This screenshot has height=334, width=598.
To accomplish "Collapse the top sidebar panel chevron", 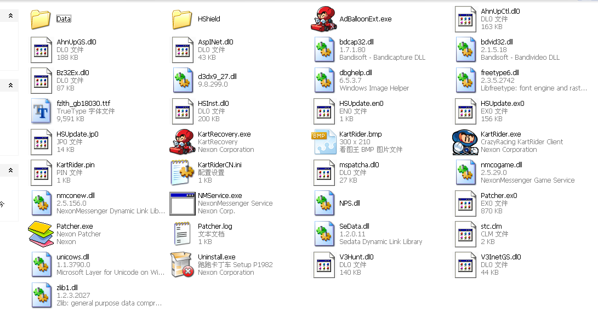I will 10,16.
